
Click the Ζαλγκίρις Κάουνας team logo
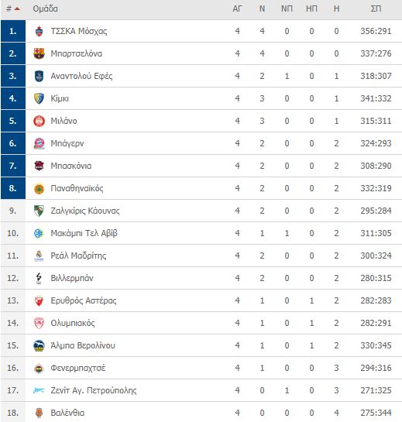tap(39, 211)
